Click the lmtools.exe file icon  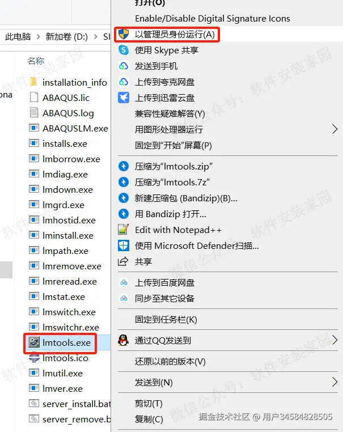click(x=34, y=342)
